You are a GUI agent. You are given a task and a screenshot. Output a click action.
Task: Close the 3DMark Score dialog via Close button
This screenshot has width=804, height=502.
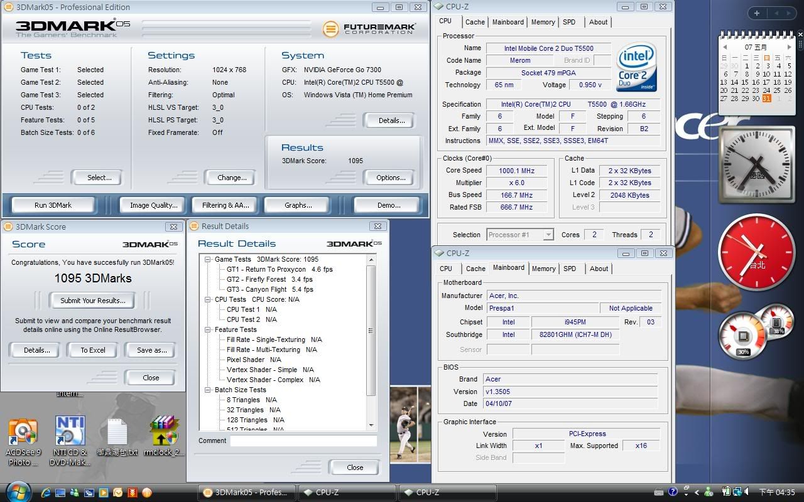151,378
